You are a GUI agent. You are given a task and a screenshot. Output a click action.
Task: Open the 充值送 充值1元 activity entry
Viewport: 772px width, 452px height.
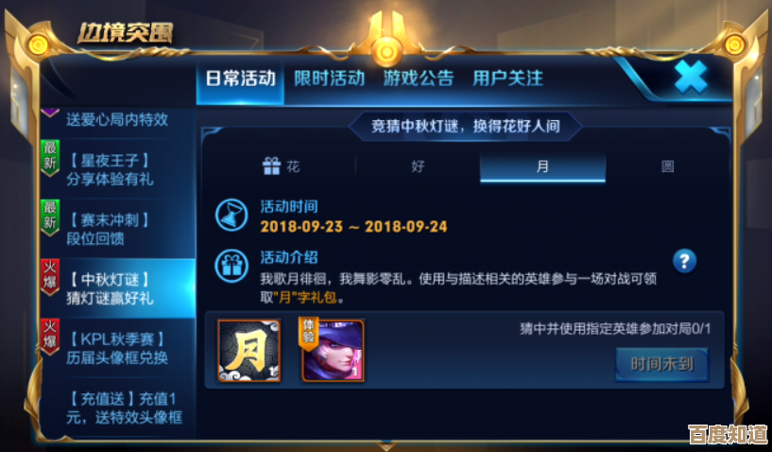coord(118,408)
